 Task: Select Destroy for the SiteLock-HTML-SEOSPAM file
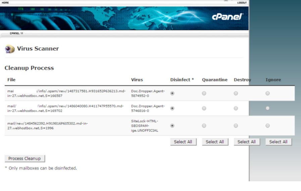[x=236, y=126]
